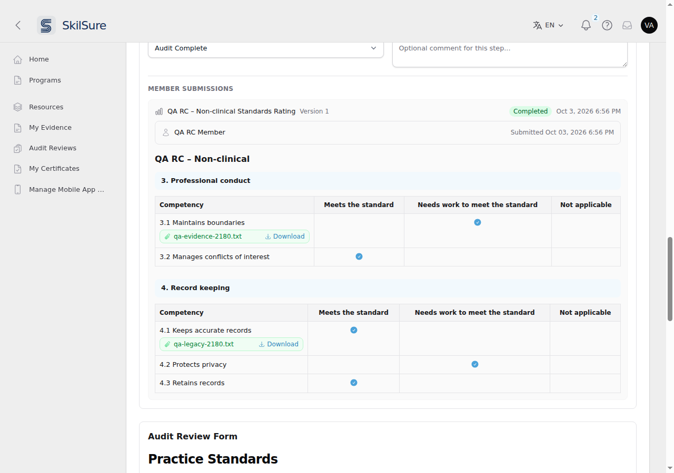Image resolution: width=674 pixels, height=473 pixels.
Task: Open the SkilSure logo
Action: pyautogui.click(x=72, y=25)
